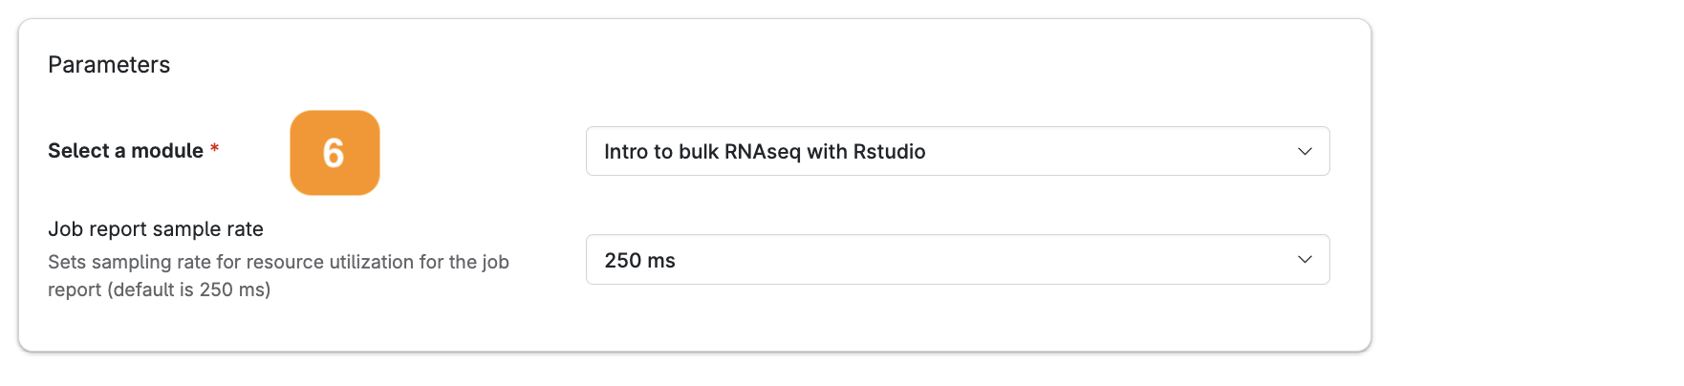Click the digit 6 inside the orange square

pyautogui.click(x=334, y=153)
